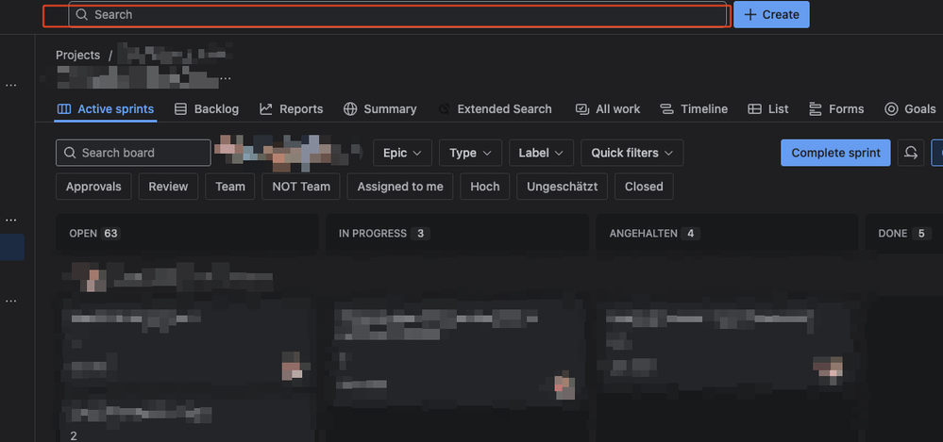Image resolution: width=943 pixels, height=442 pixels.
Task: Open the Extended Search tab
Action: click(x=495, y=108)
